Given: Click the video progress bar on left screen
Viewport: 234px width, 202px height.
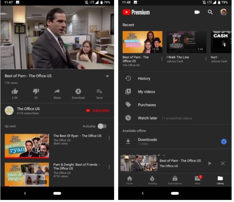Looking at the screenshot, I should click(x=57, y=69).
